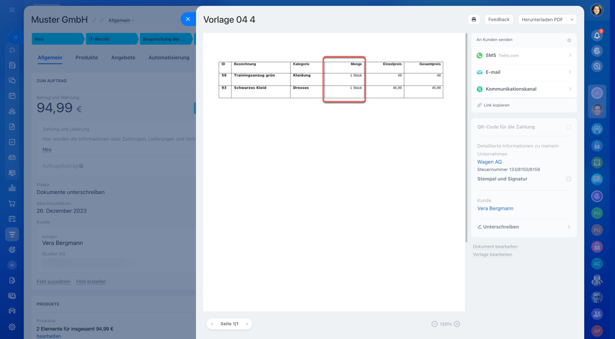
Task: Click Dokument bearbeiten link
Action: pyautogui.click(x=495, y=246)
